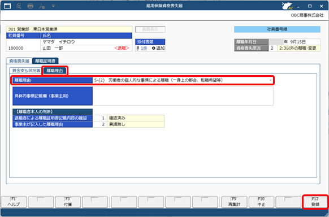Click 追加 to add an attachment
329x217 pixels.
(158, 48)
